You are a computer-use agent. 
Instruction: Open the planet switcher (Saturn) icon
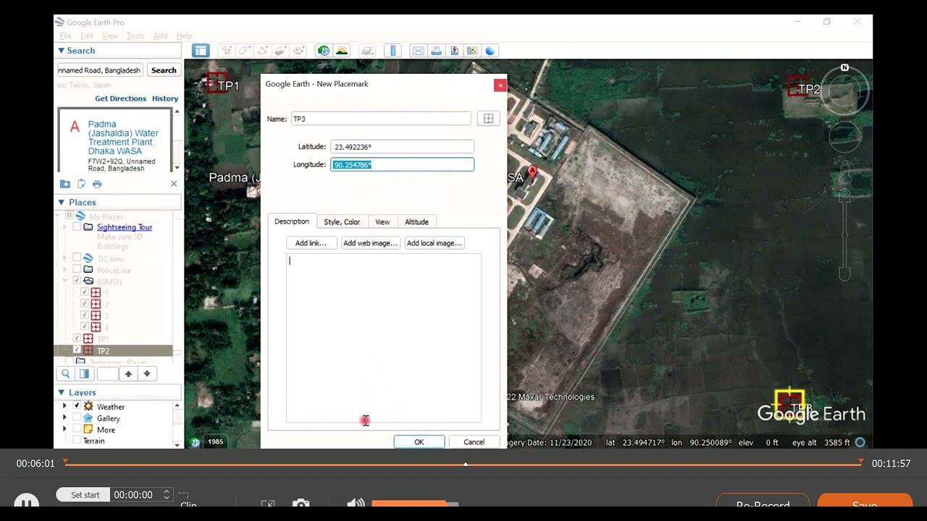(x=367, y=51)
